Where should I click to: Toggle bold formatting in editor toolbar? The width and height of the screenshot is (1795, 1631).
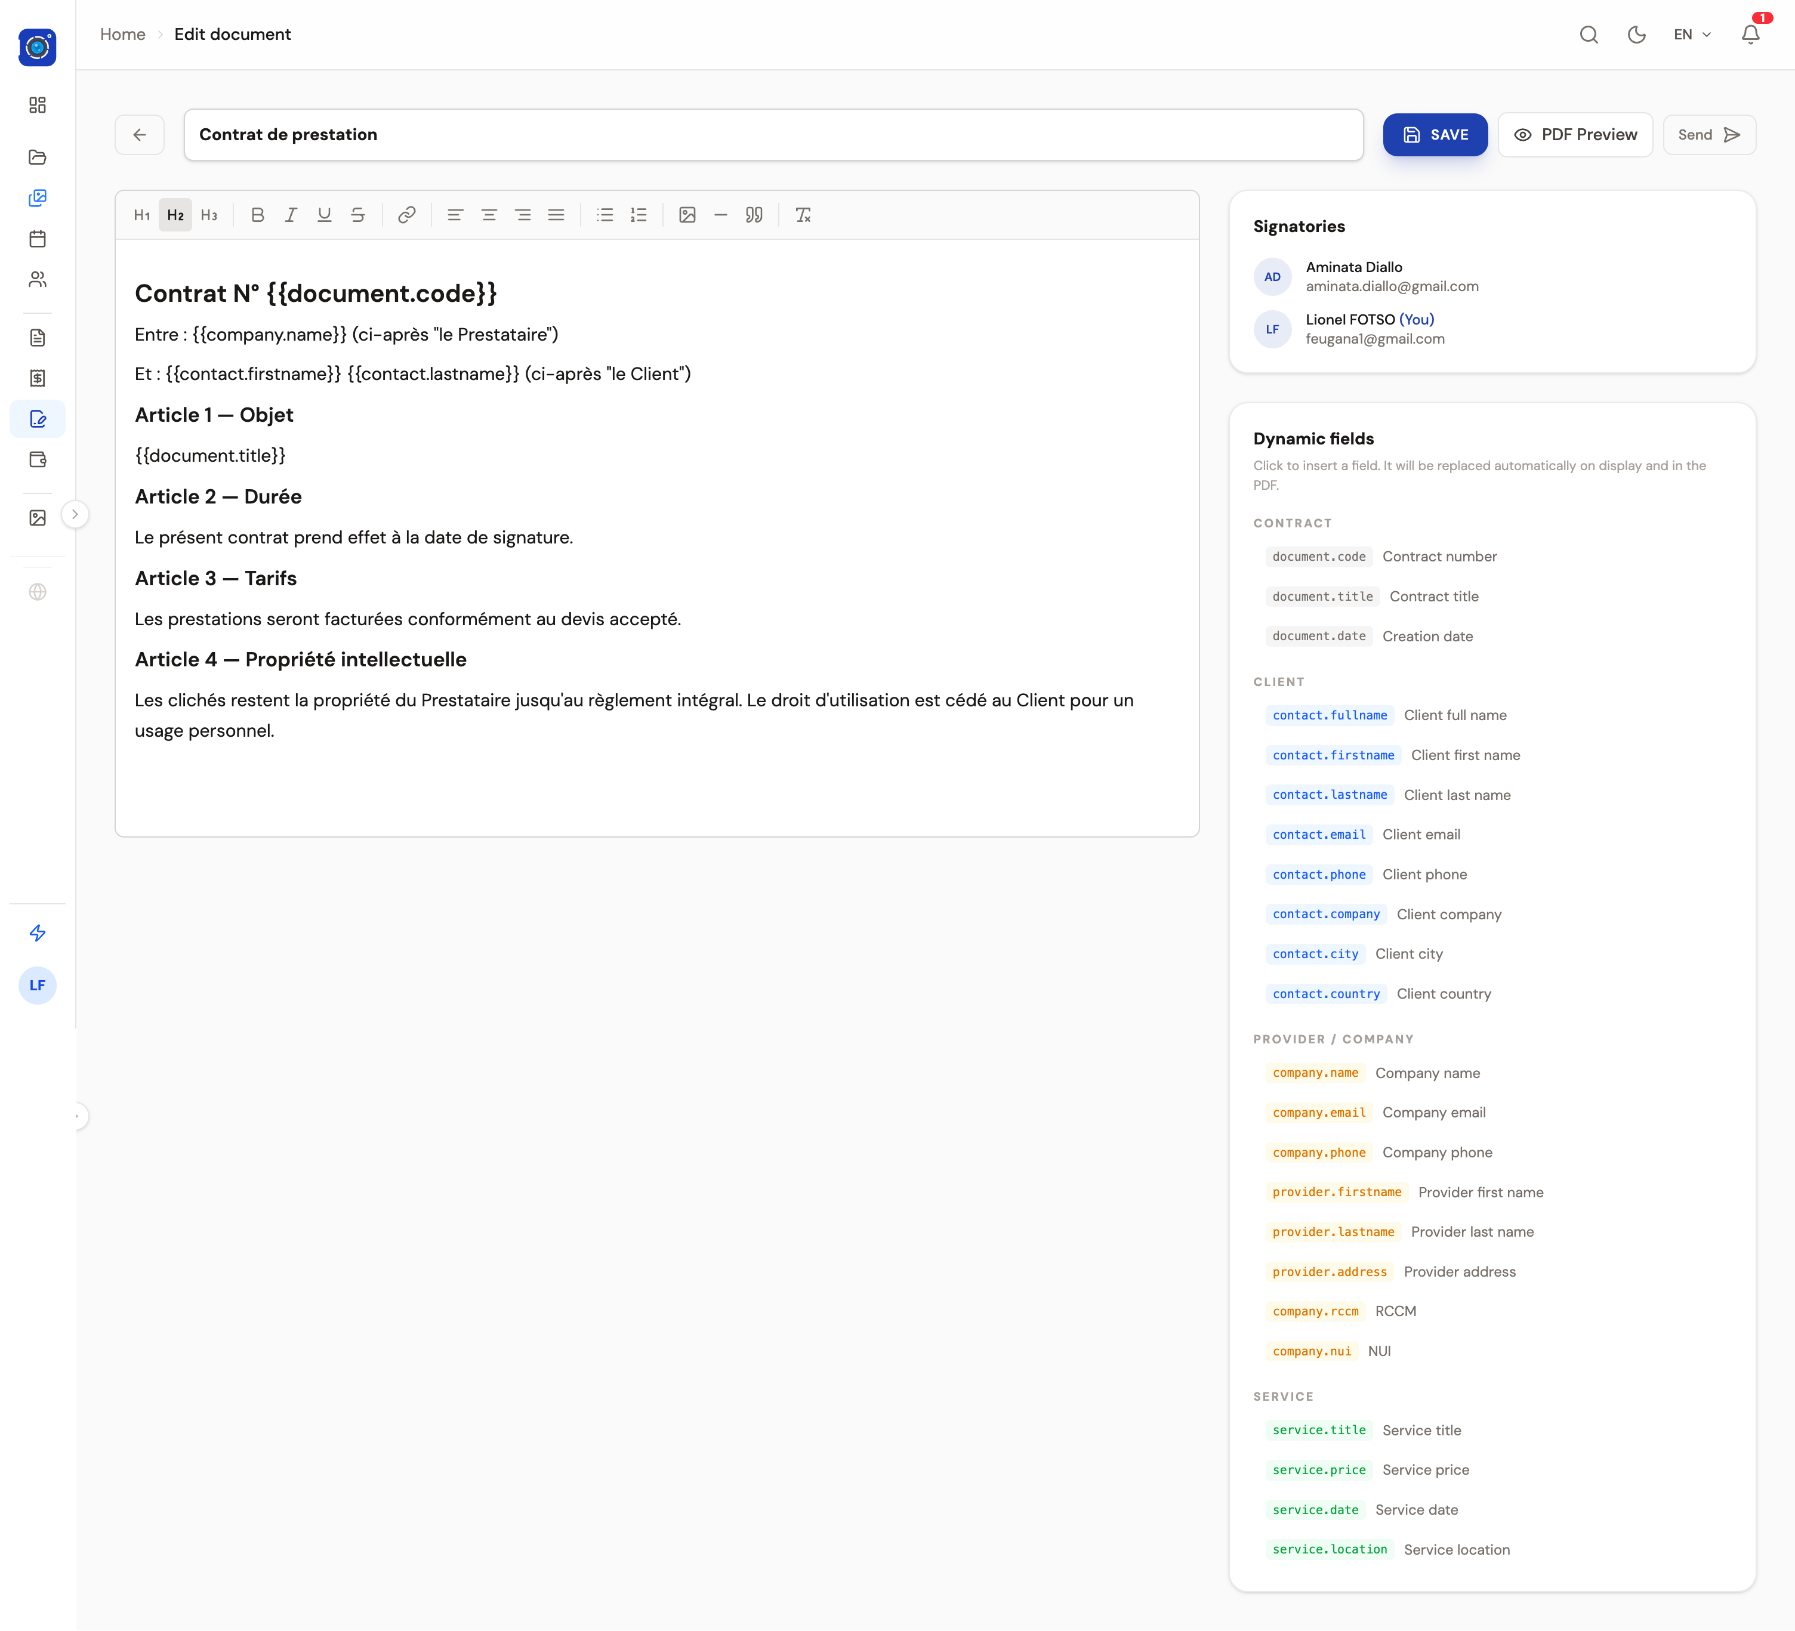(257, 215)
